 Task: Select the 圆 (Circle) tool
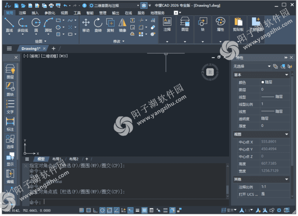[36, 25]
